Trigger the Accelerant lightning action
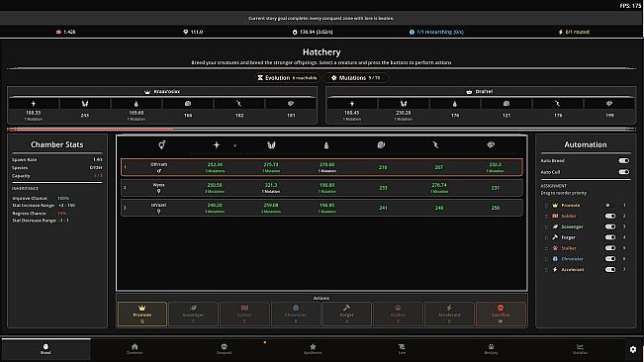The image size is (644, 362). 449,315
